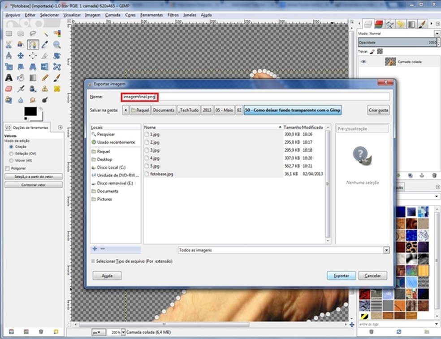Select the Free Select lasso tool
441x339 pixels.
(x=33, y=34)
